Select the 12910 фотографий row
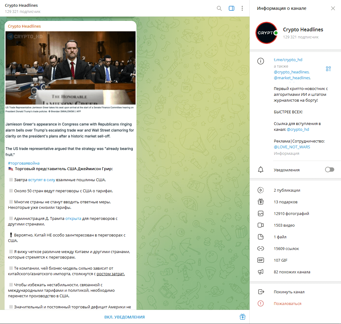 pyautogui.click(x=295, y=214)
